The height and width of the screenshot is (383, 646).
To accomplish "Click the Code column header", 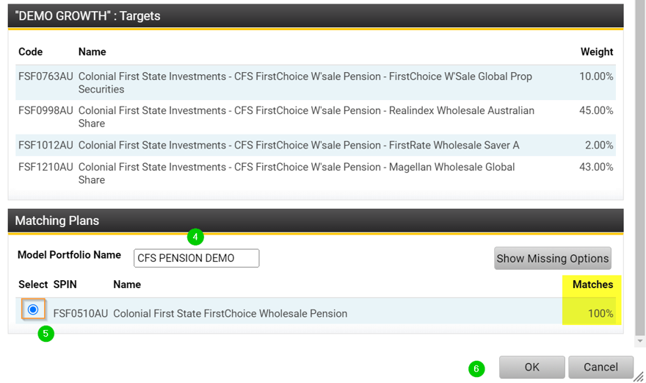I will point(31,52).
